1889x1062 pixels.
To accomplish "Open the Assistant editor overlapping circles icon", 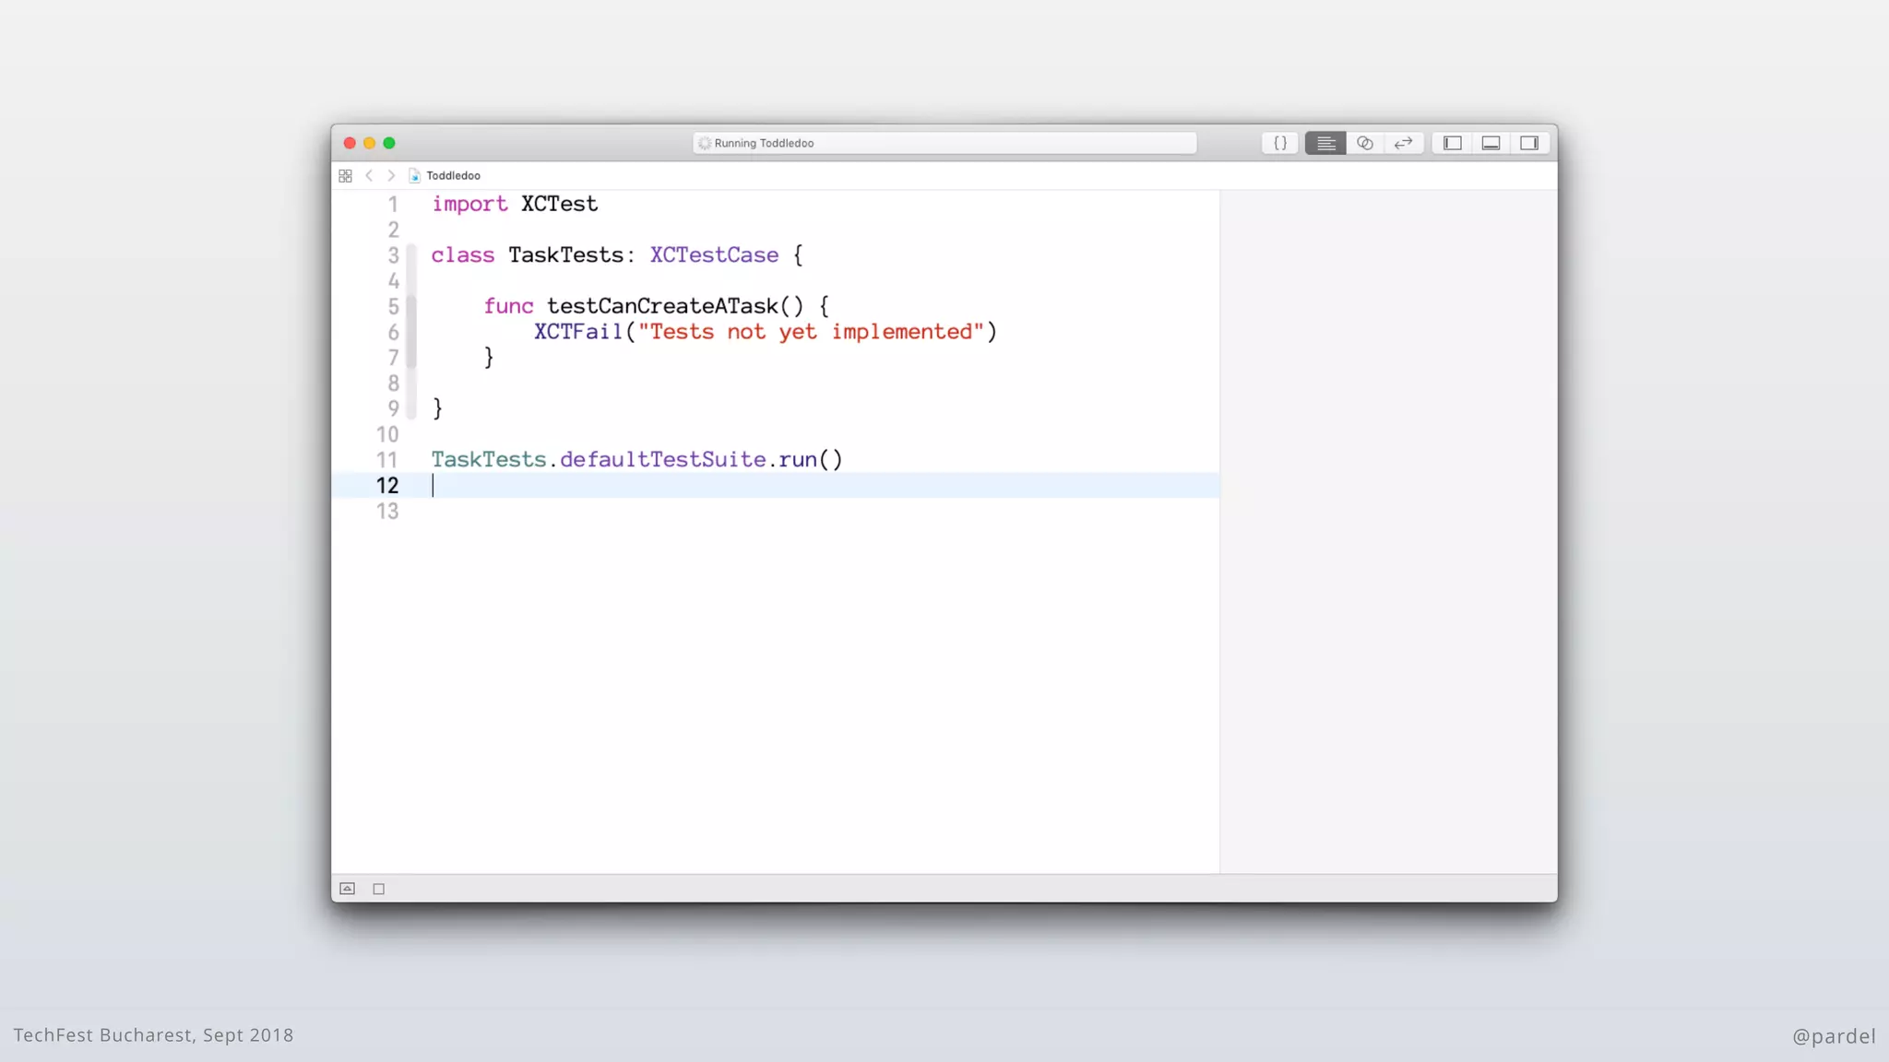I will coord(1365,143).
